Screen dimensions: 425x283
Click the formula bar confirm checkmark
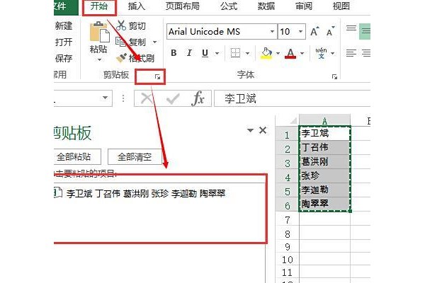click(x=173, y=98)
